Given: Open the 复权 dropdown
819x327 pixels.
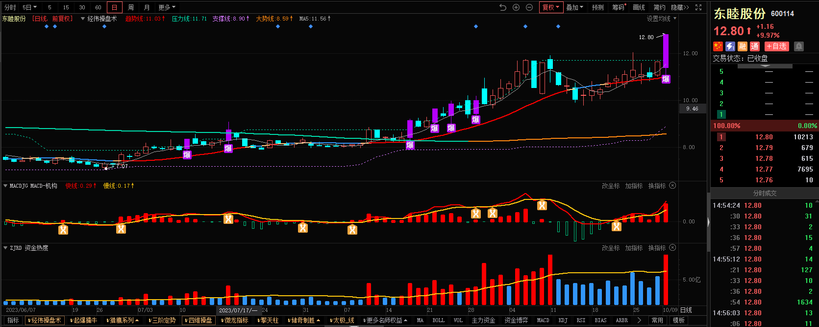Looking at the screenshot, I should [x=550, y=7].
